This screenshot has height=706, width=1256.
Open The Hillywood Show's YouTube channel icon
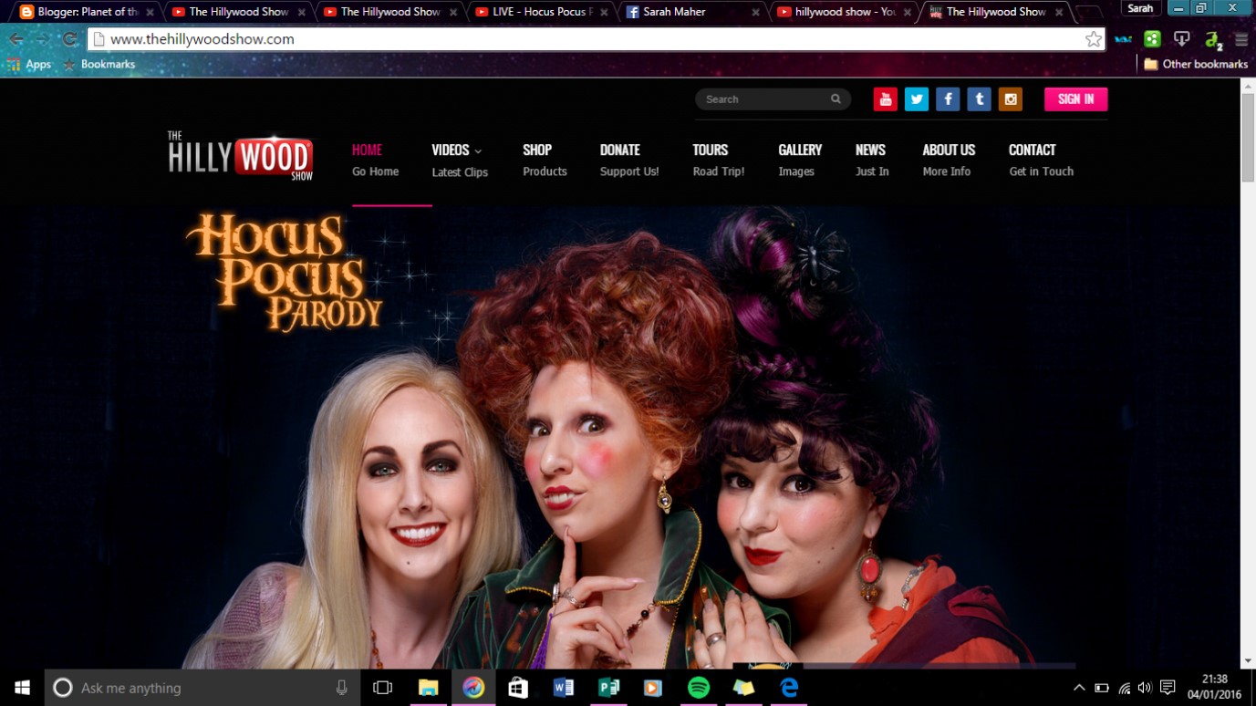pyautogui.click(x=885, y=99)
